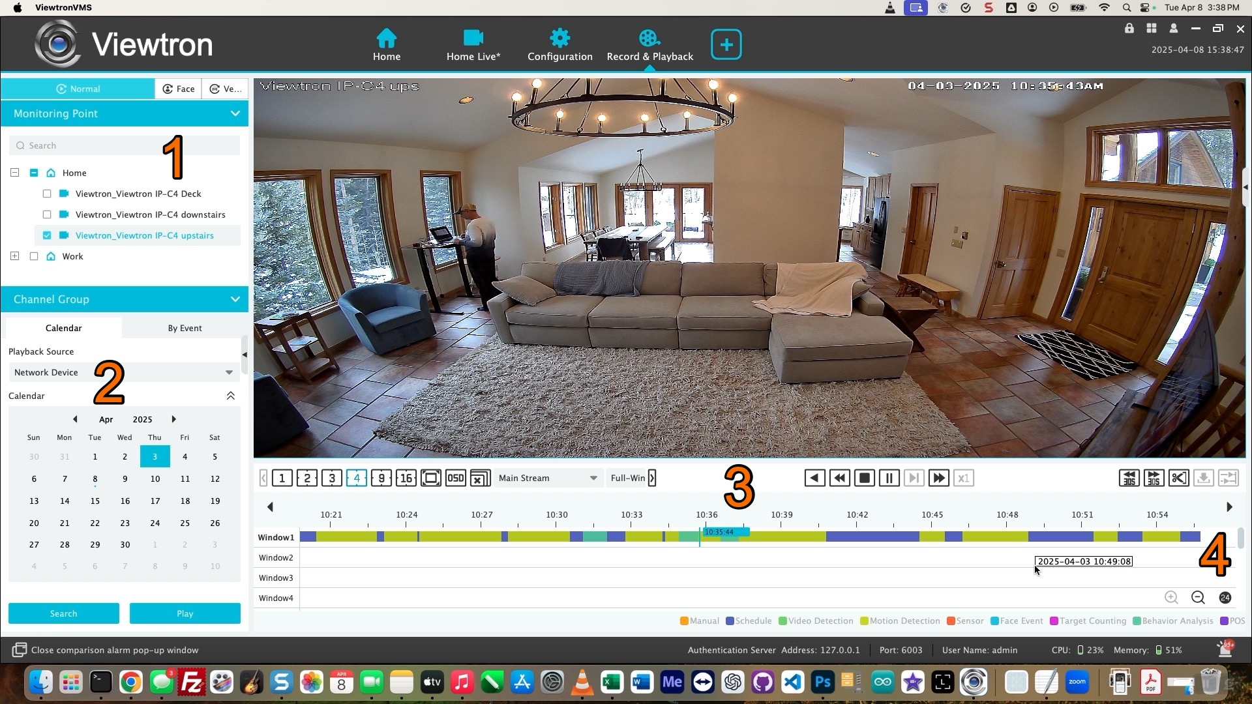1252x704 pixels.
Task: Open the Main Stream dropdown
Action: (x=548, y=478)
